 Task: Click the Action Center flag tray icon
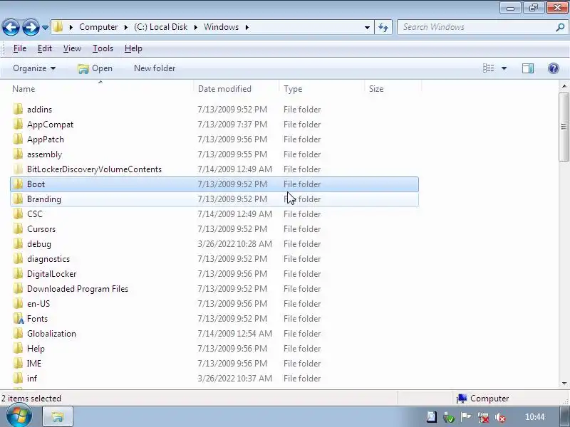point(466,417)
